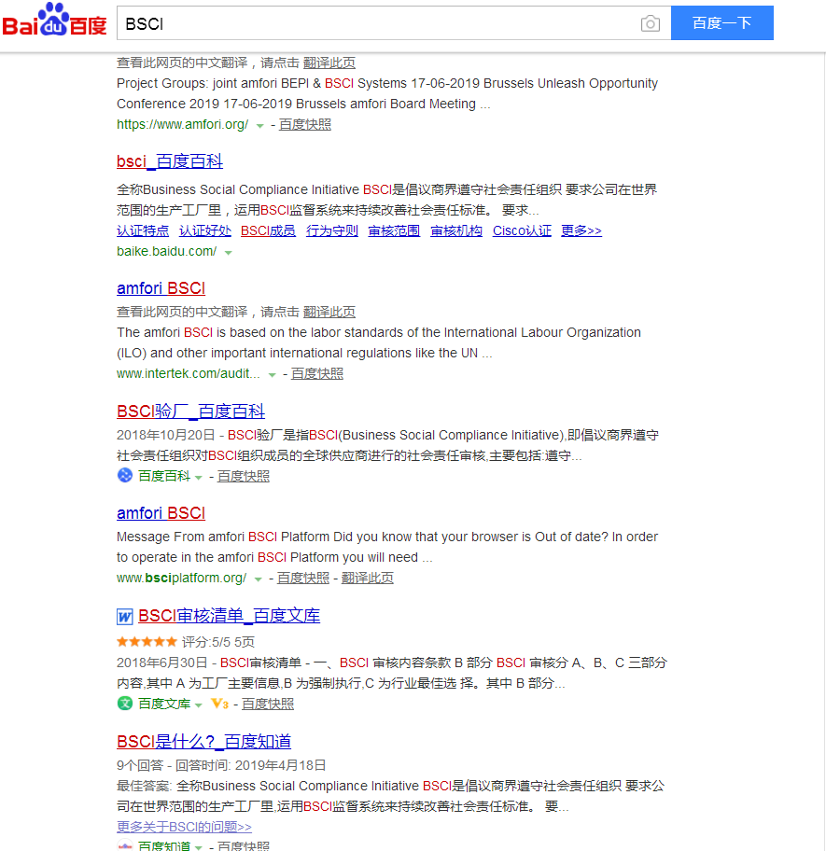Click the www.bsciplatform.org/ URL
The height and width of the screenshot is (851, 826).
point(181,578)
